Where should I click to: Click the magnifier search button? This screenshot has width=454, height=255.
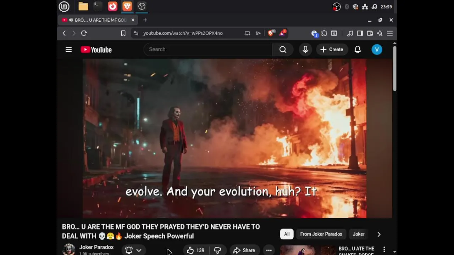point(283,50)
